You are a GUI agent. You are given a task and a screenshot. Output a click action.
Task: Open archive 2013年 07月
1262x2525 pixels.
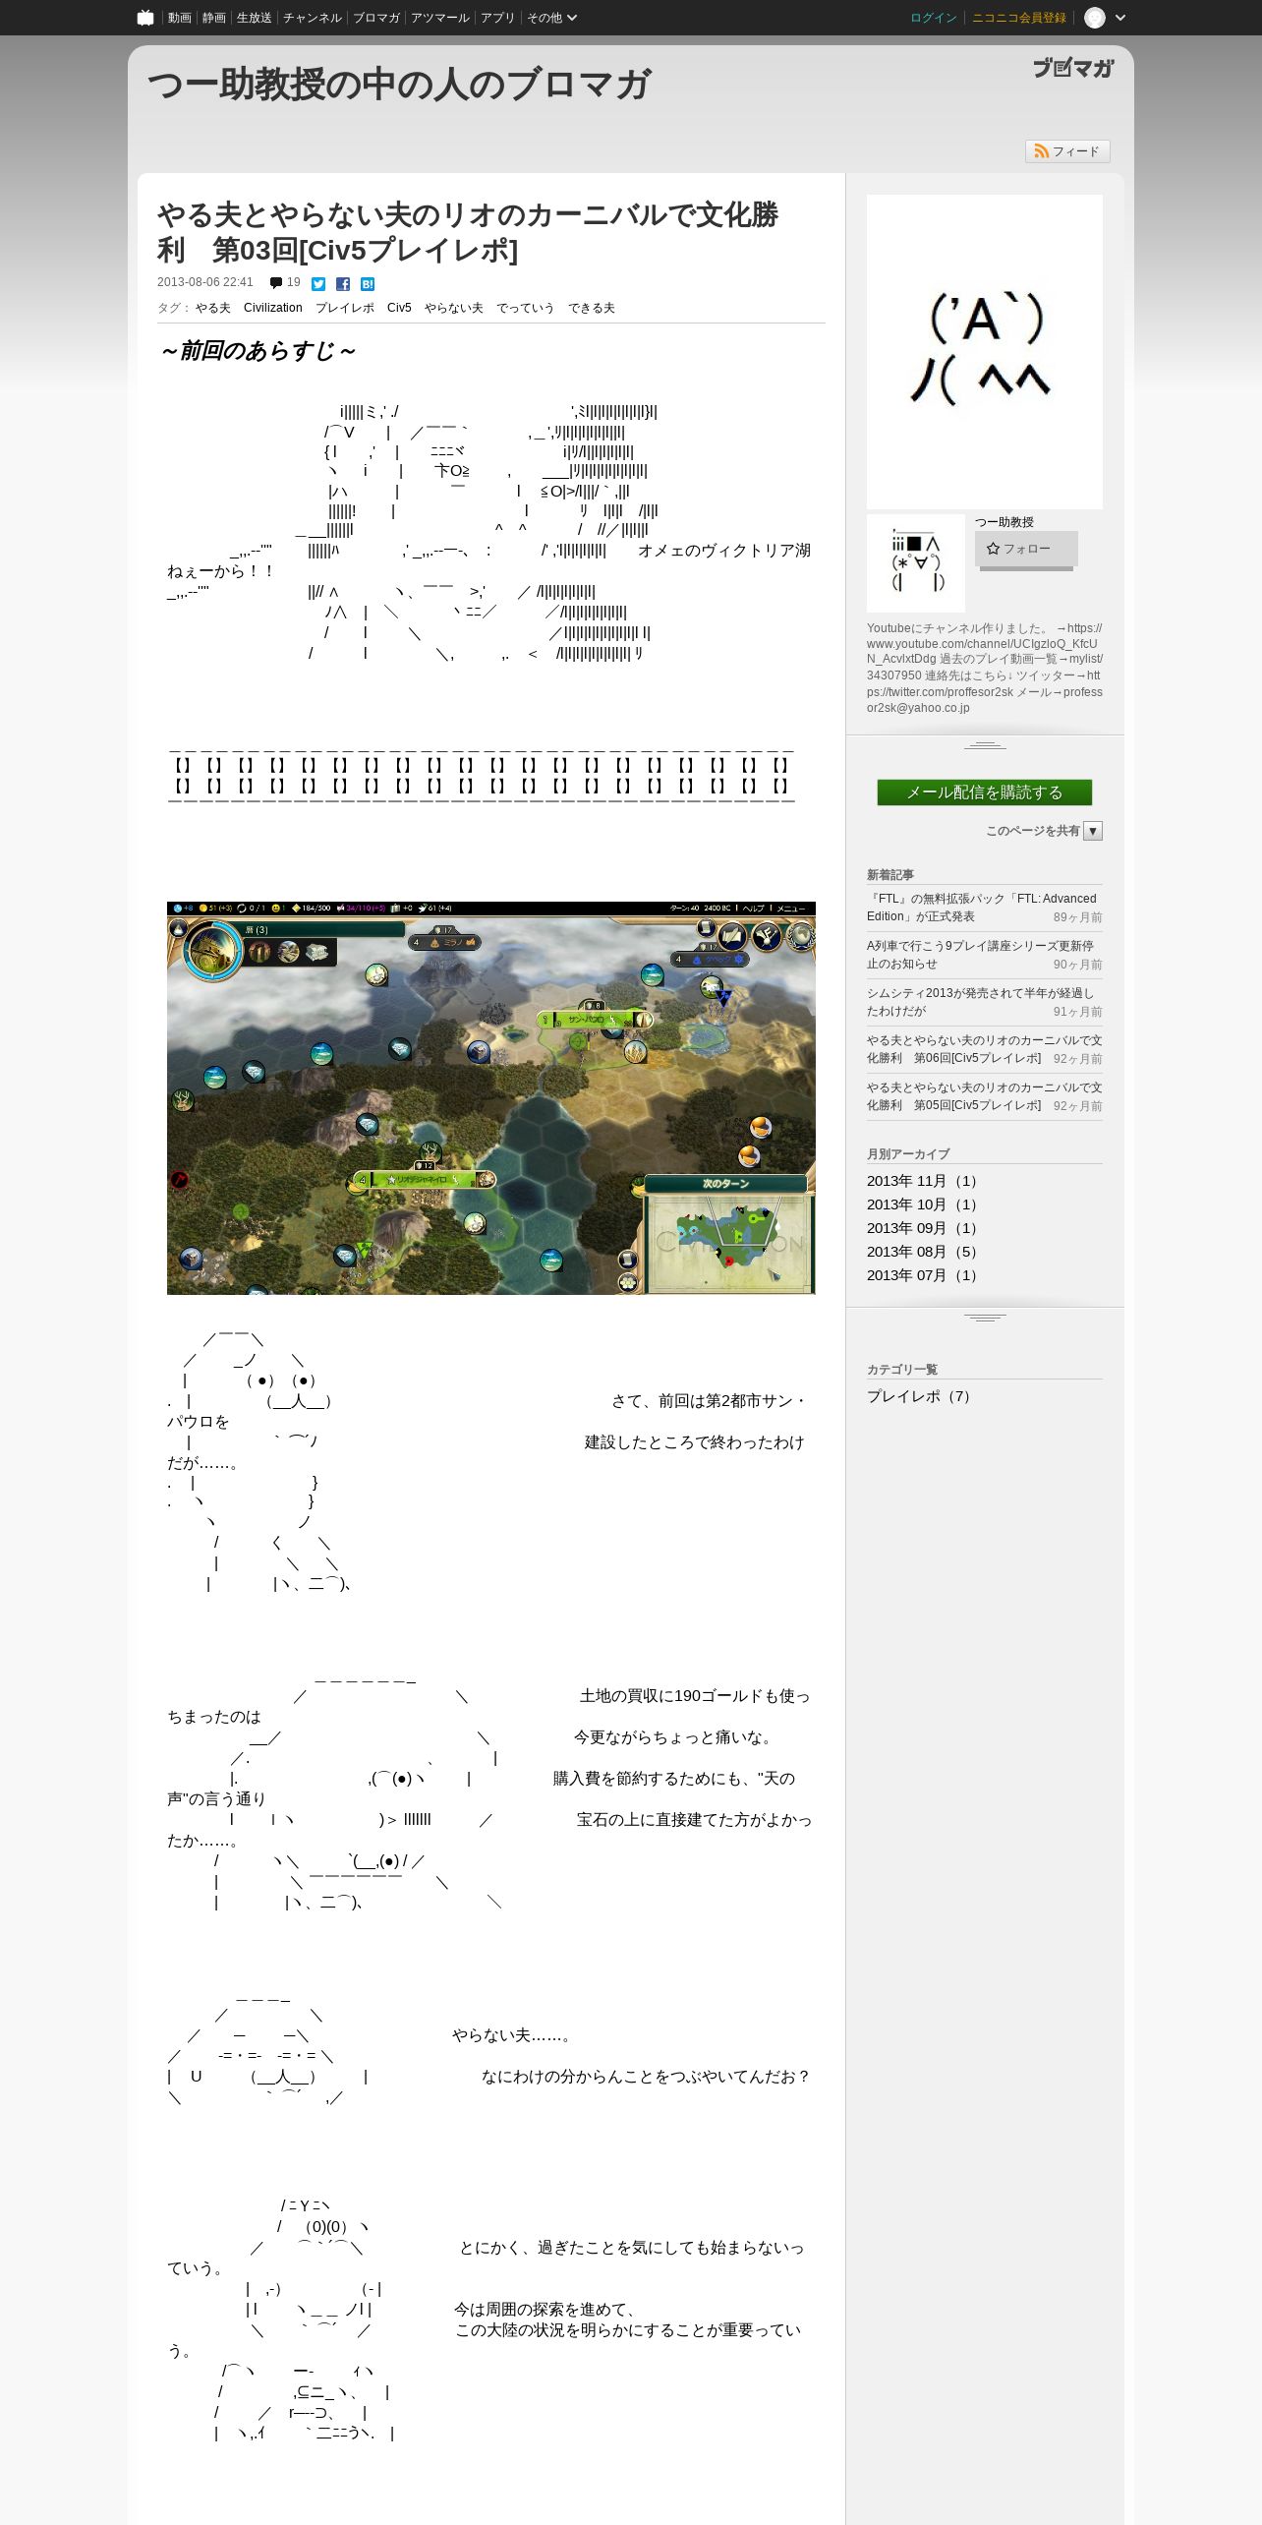point(924,1275)
